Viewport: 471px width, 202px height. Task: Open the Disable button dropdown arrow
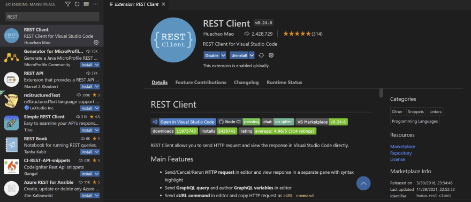(x=223, y=55)
